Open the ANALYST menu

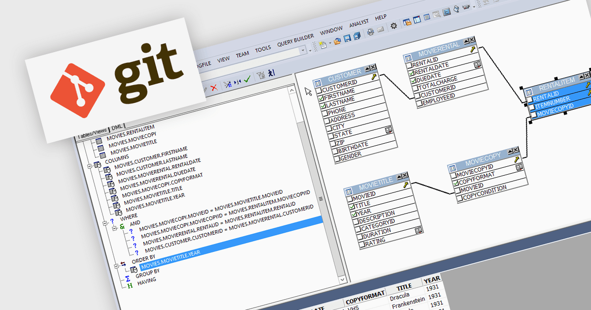(359, 24)
